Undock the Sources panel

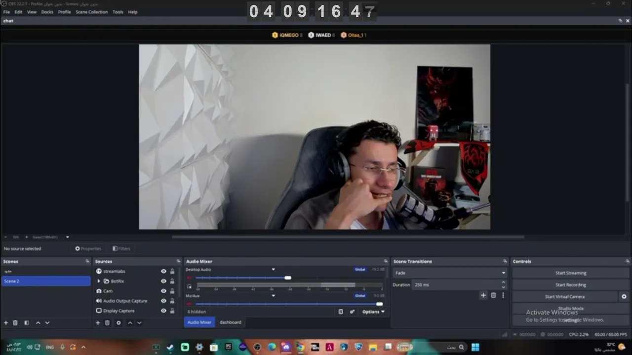(x=178, y=261)
